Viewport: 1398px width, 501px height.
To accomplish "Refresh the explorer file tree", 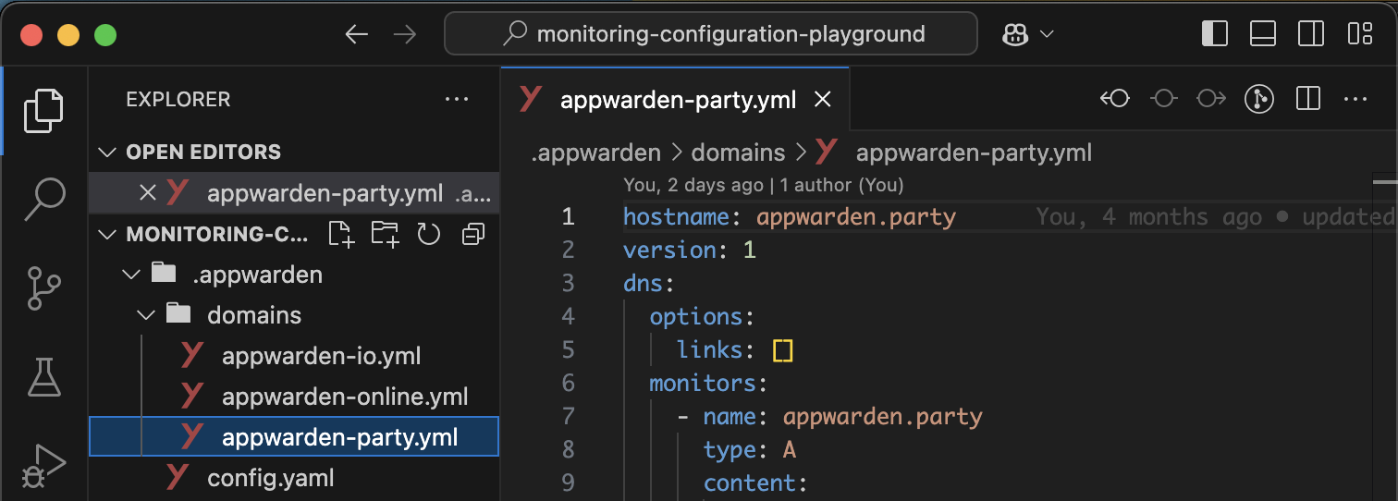I will (428, 234).
